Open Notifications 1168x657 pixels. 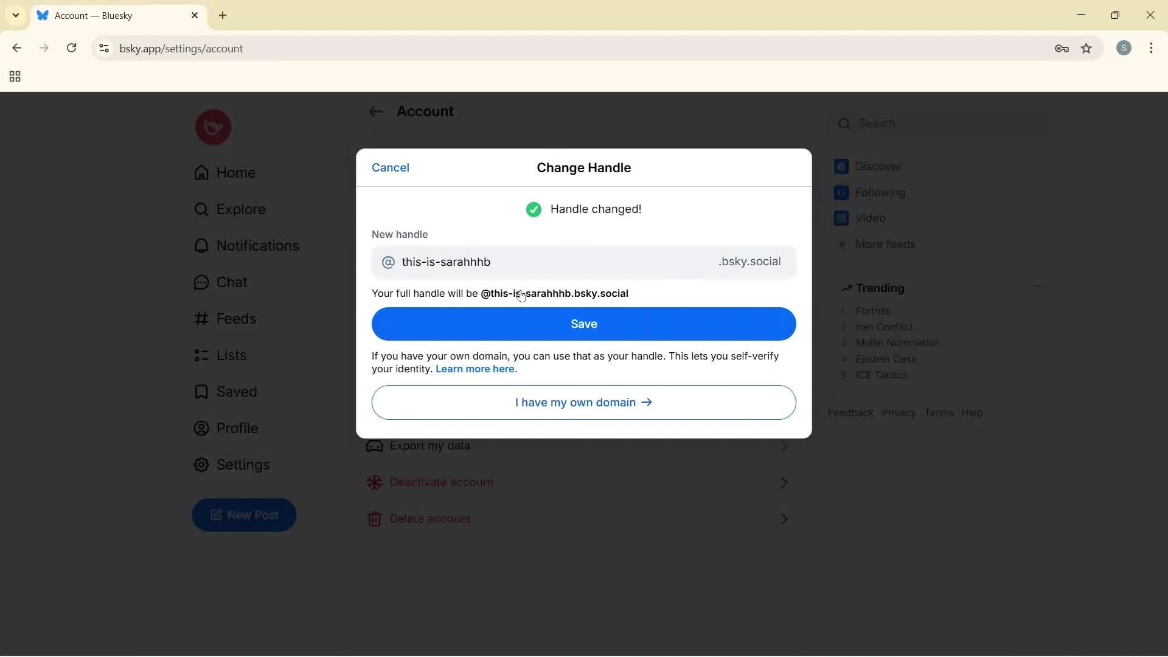pyautogui.click(x=257, y=246)
